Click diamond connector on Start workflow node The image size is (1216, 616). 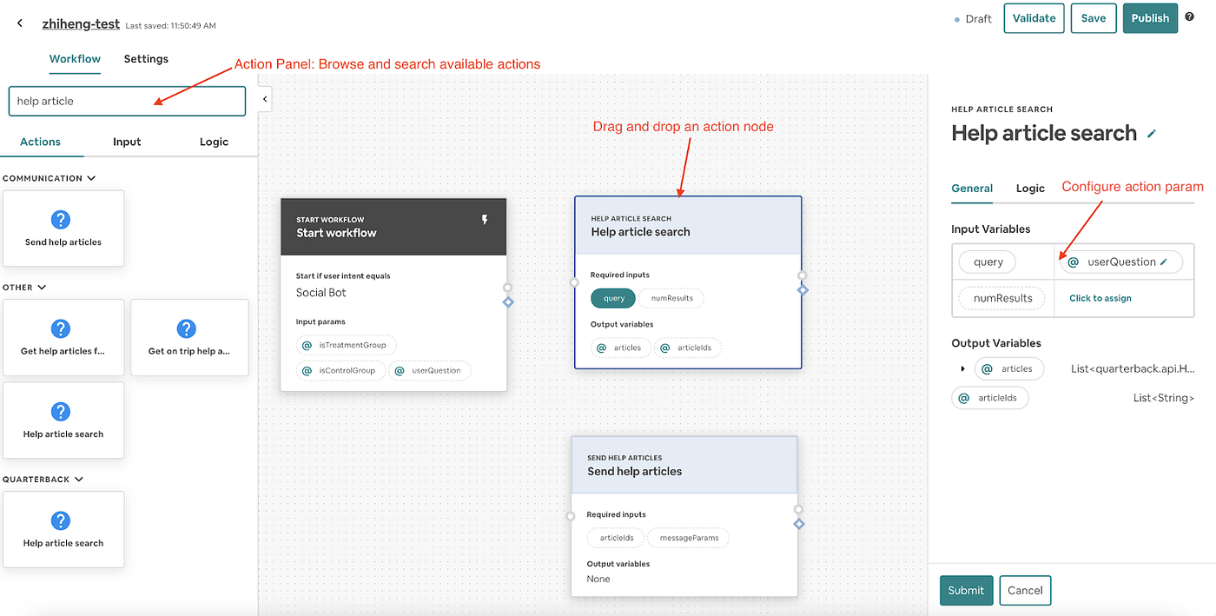(509, 302)
